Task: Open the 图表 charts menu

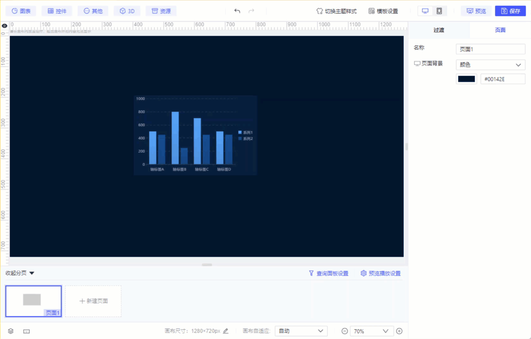Action: coord(21,11)
